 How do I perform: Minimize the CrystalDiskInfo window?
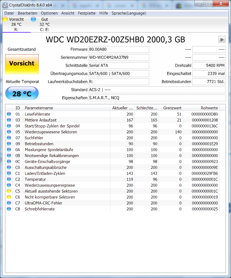(199, 4)
